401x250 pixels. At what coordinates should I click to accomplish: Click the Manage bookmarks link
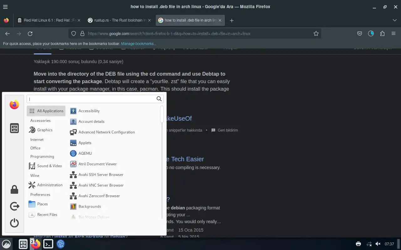coord(138,44)
